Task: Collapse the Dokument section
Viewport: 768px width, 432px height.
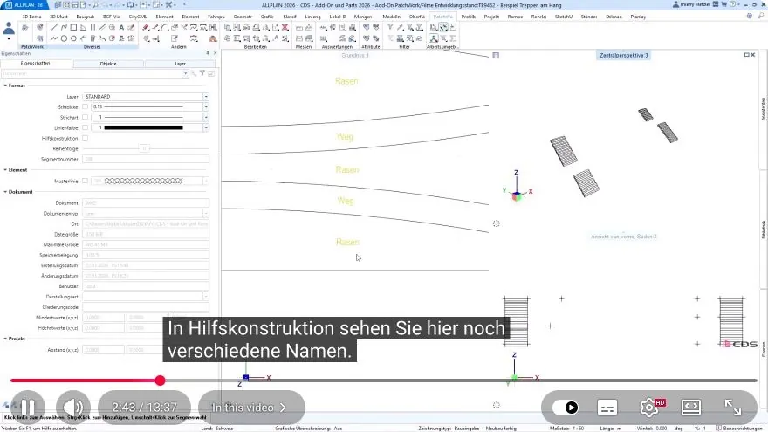Action: (5, 192)
